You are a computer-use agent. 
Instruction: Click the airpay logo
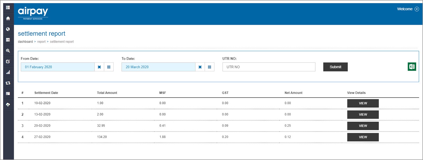[33, 13]
